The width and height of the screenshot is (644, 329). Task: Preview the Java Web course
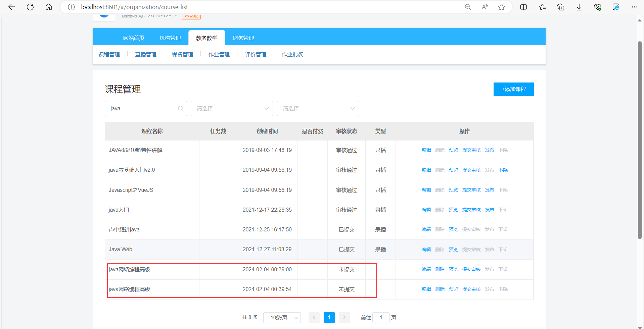tap(453, 250)
